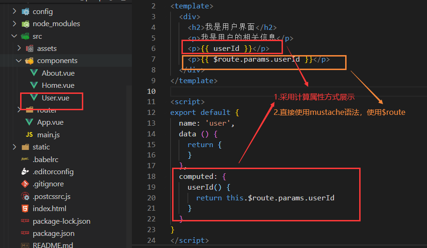Click '$route.params.userId' on line 7

click(256, 59)
